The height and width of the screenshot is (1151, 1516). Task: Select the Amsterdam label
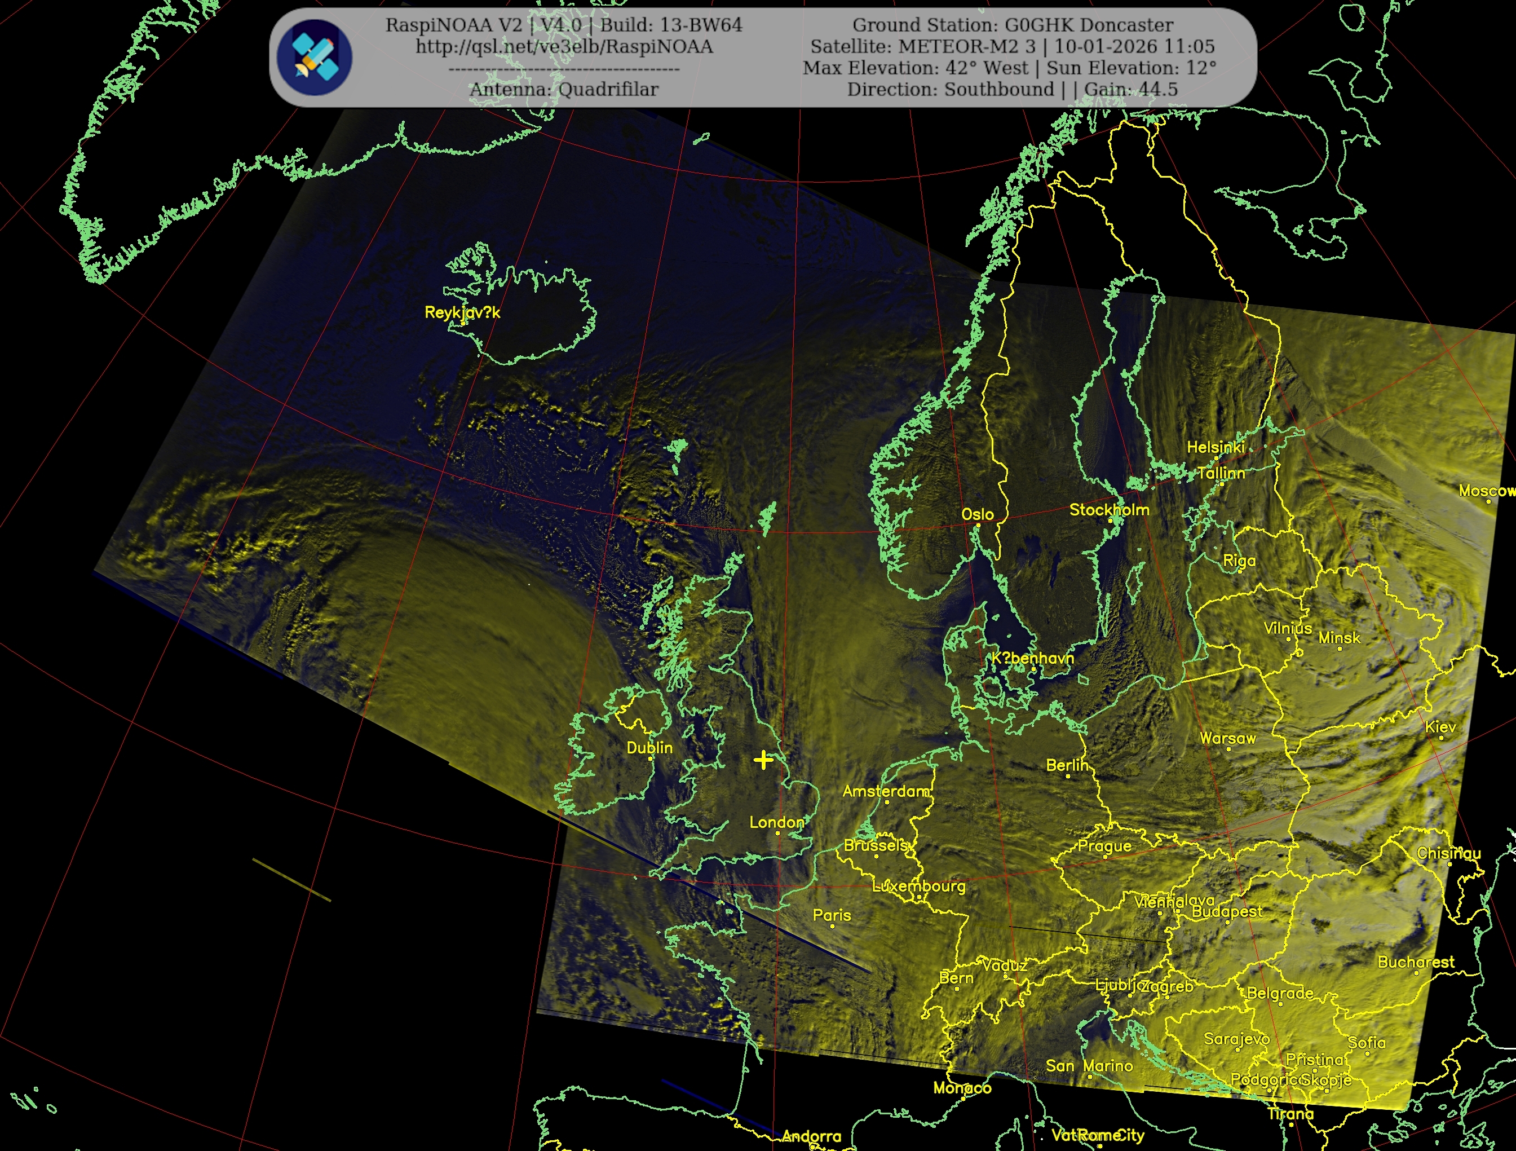pyautogui.click(x=886, y=791)
